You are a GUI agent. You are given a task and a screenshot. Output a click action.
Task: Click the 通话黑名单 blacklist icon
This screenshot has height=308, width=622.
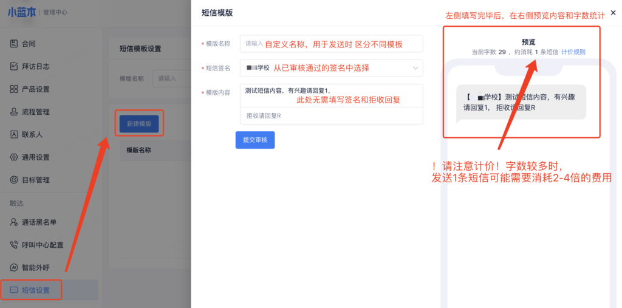pos(14,222)
